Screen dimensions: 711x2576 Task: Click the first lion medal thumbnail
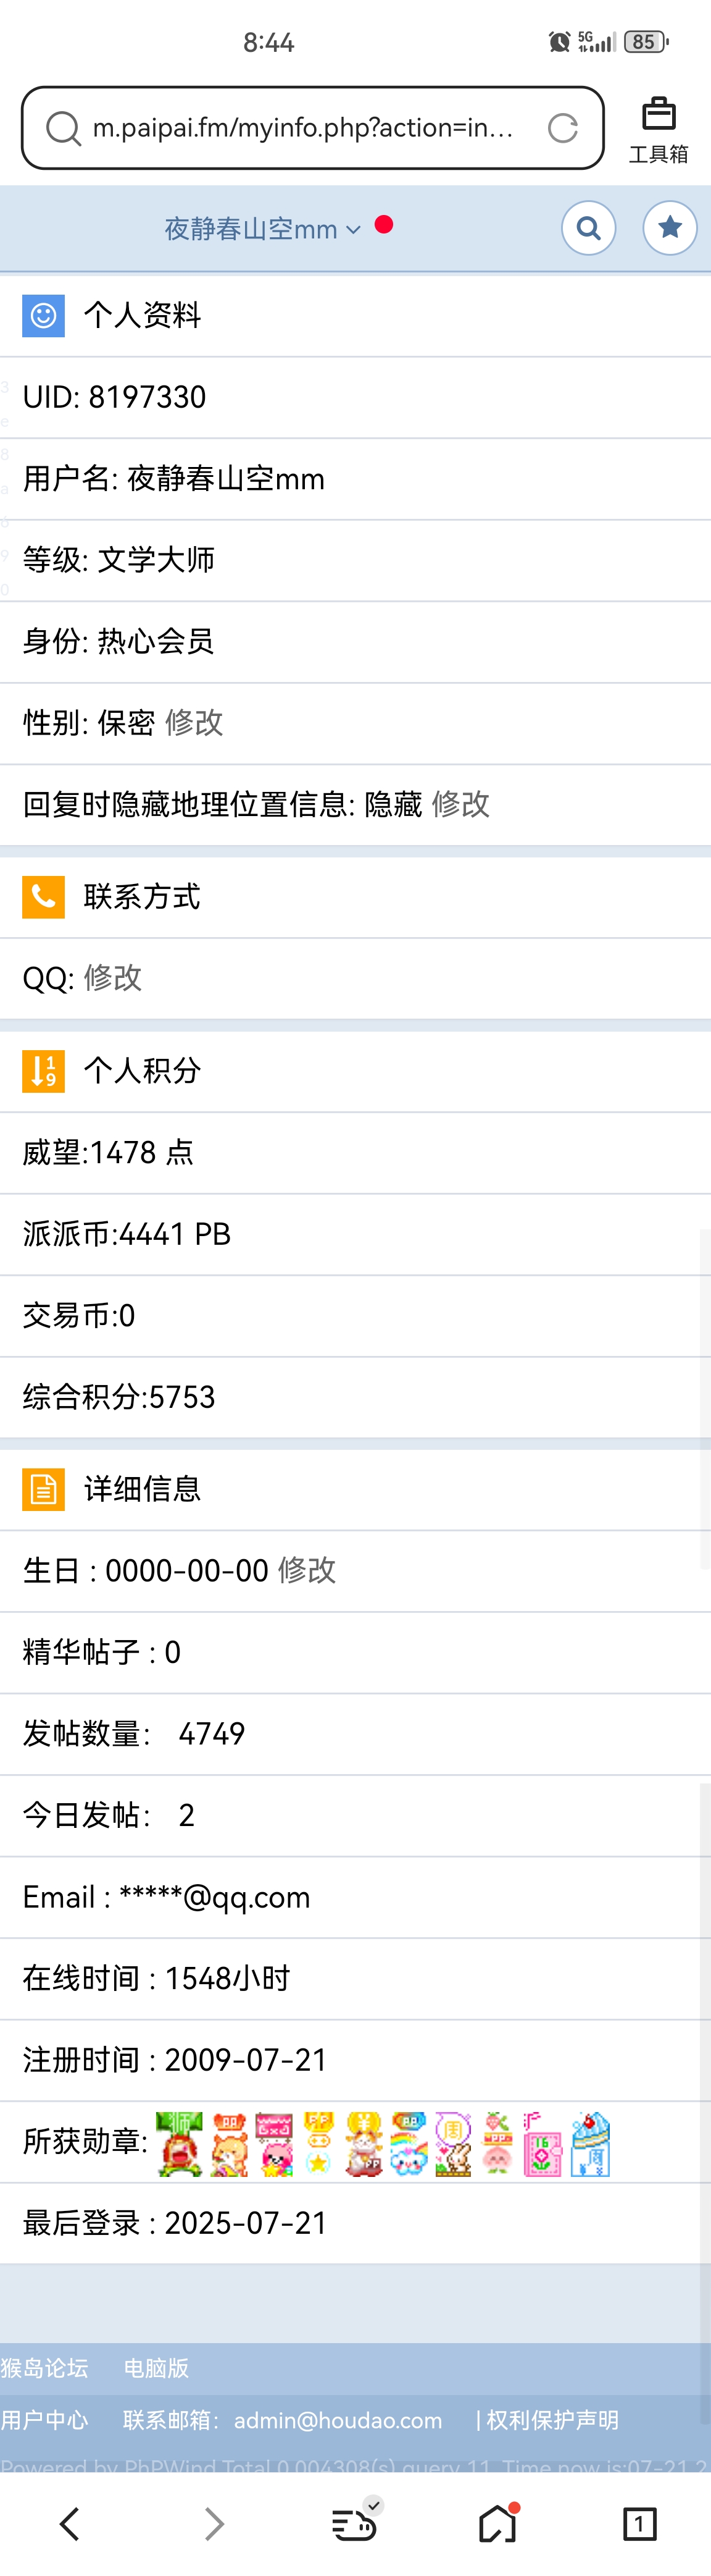180,2144
